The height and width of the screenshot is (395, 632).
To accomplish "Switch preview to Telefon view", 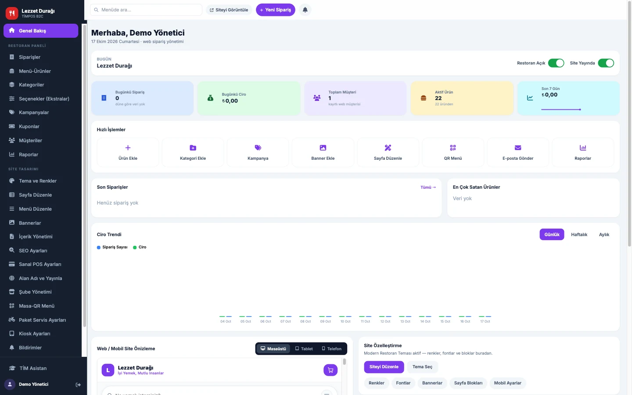I will [x=332, y=349].
